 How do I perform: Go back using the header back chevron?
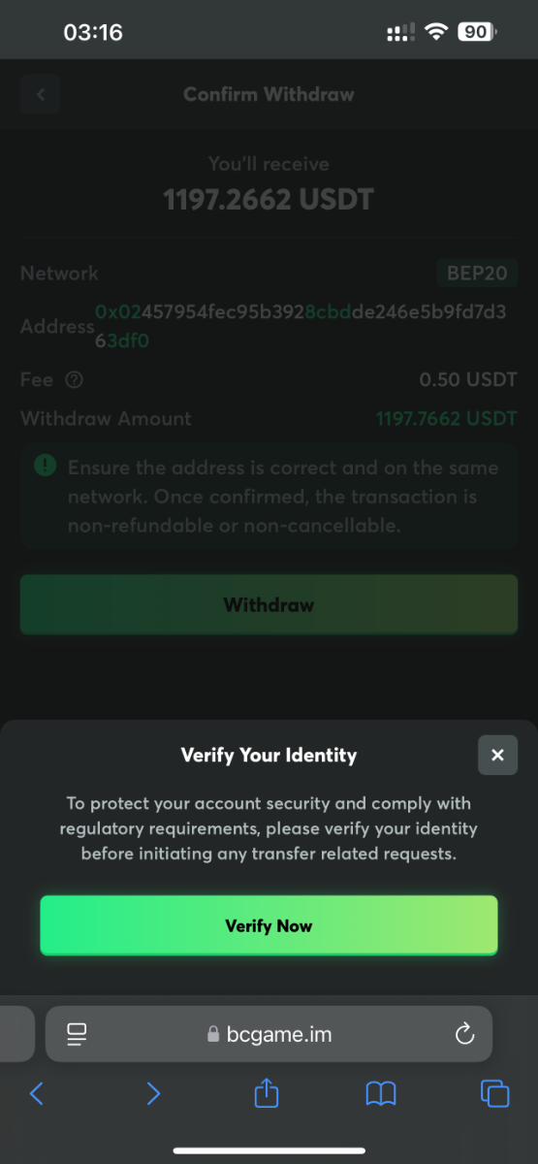tap(40, 94)
